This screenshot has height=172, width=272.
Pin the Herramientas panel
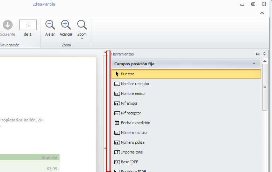point(264,54)
